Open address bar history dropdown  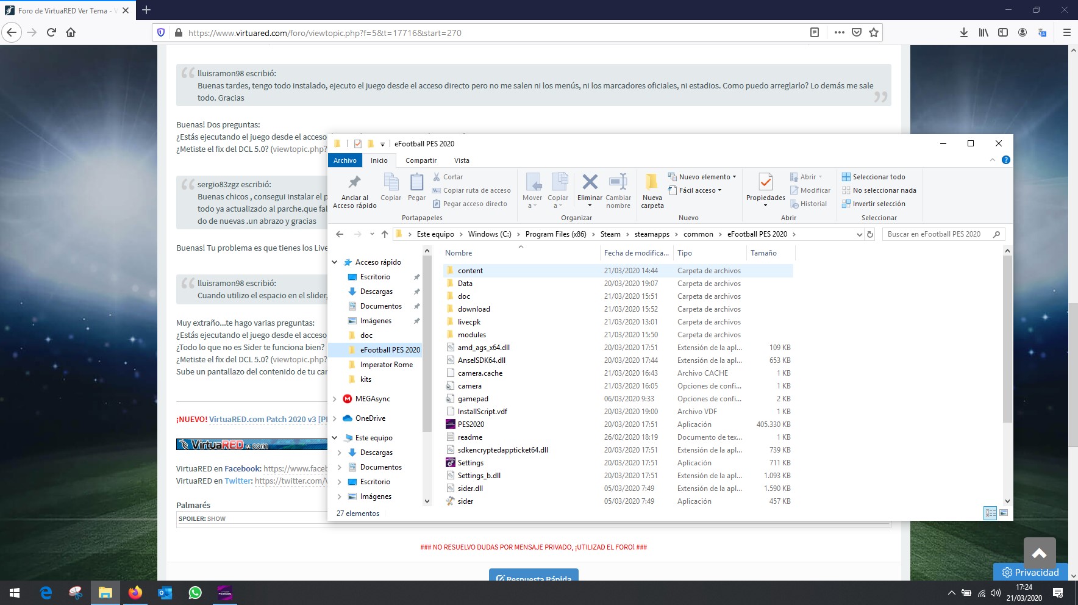860,234
